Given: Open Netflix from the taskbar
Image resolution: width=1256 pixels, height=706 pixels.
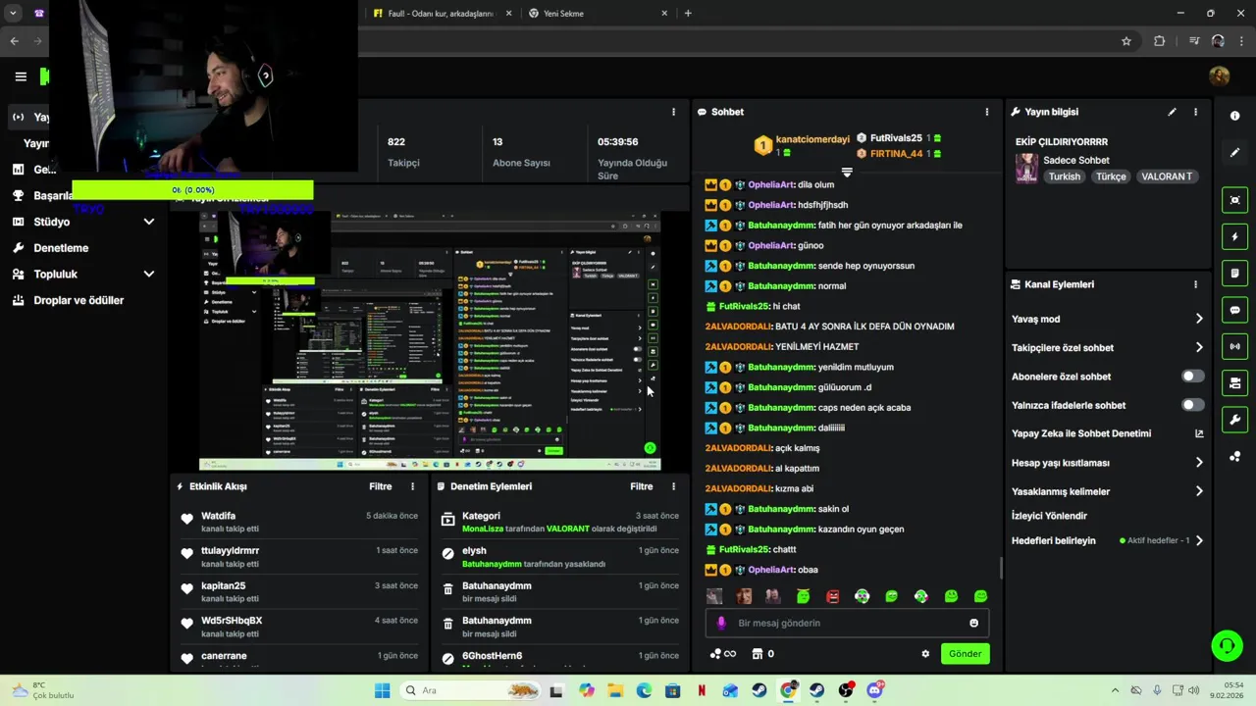Looking at the screenshot, I should [702, 690].
